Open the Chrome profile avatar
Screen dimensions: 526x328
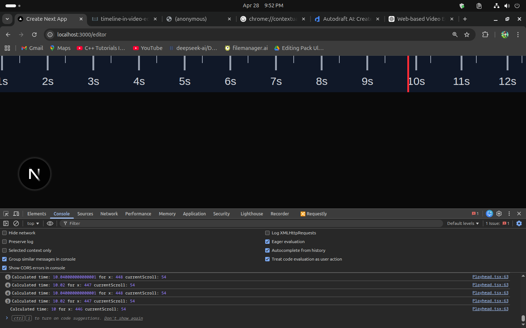click(505, 35)
